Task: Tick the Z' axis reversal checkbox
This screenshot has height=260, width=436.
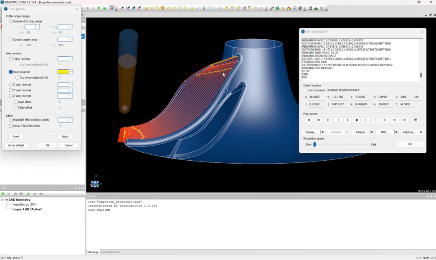Action: (x=11, y=96)
